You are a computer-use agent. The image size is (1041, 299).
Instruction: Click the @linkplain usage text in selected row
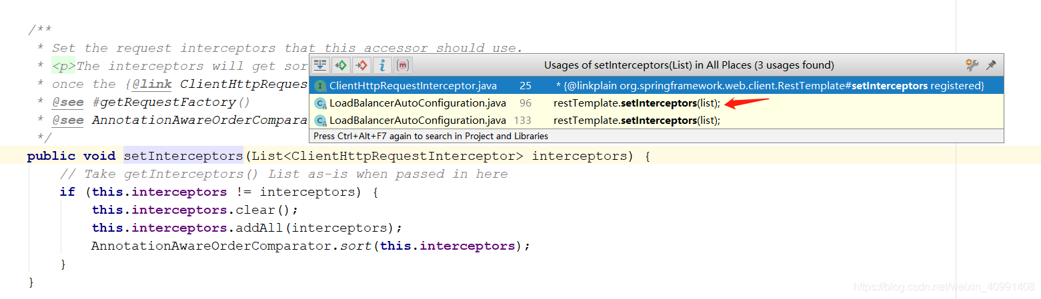(x=770, y=86)
